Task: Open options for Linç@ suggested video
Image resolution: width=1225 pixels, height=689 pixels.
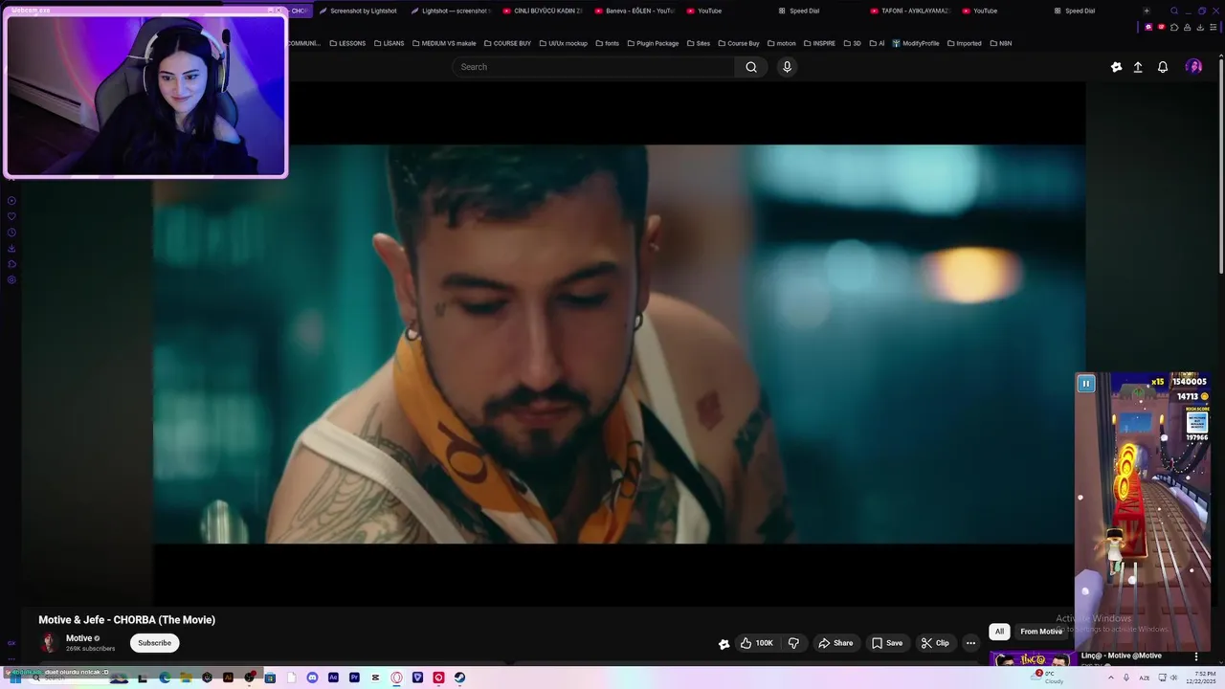Action: click(1196, 656)
